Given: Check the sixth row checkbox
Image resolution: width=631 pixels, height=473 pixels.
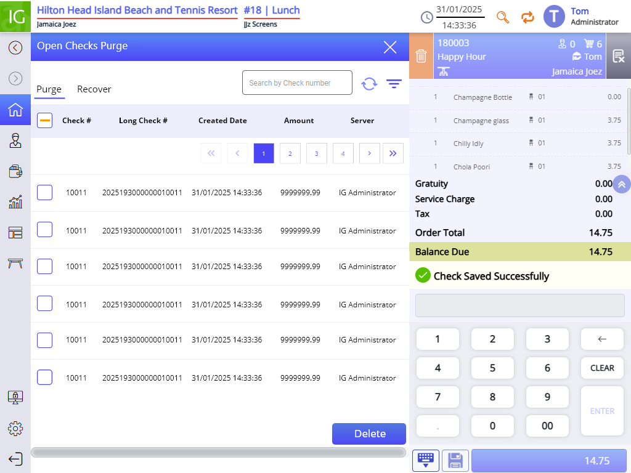Looking at the screenshot, I should click(x=44, y=378).
